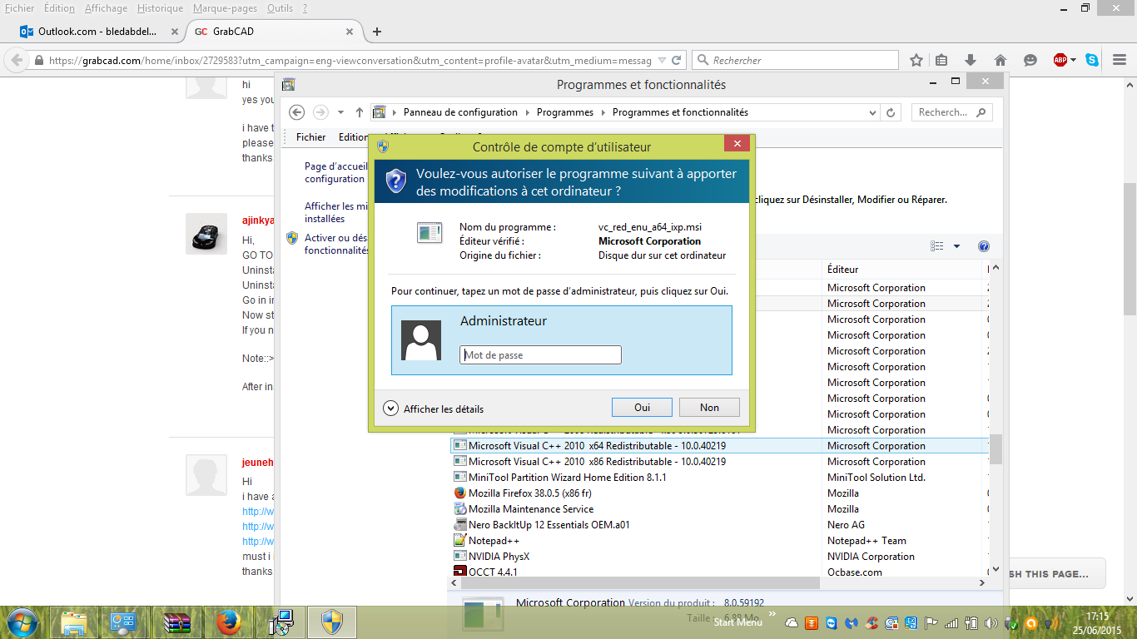
Task: Select Mozilla Firefox 38.0.5 row
Action: [x=720, y=493]
